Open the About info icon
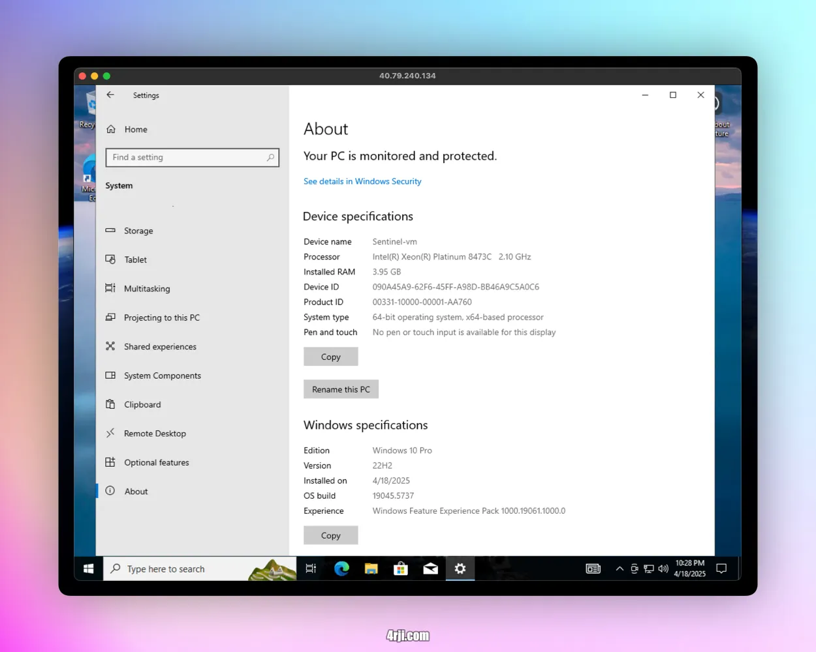 (111, 491)
